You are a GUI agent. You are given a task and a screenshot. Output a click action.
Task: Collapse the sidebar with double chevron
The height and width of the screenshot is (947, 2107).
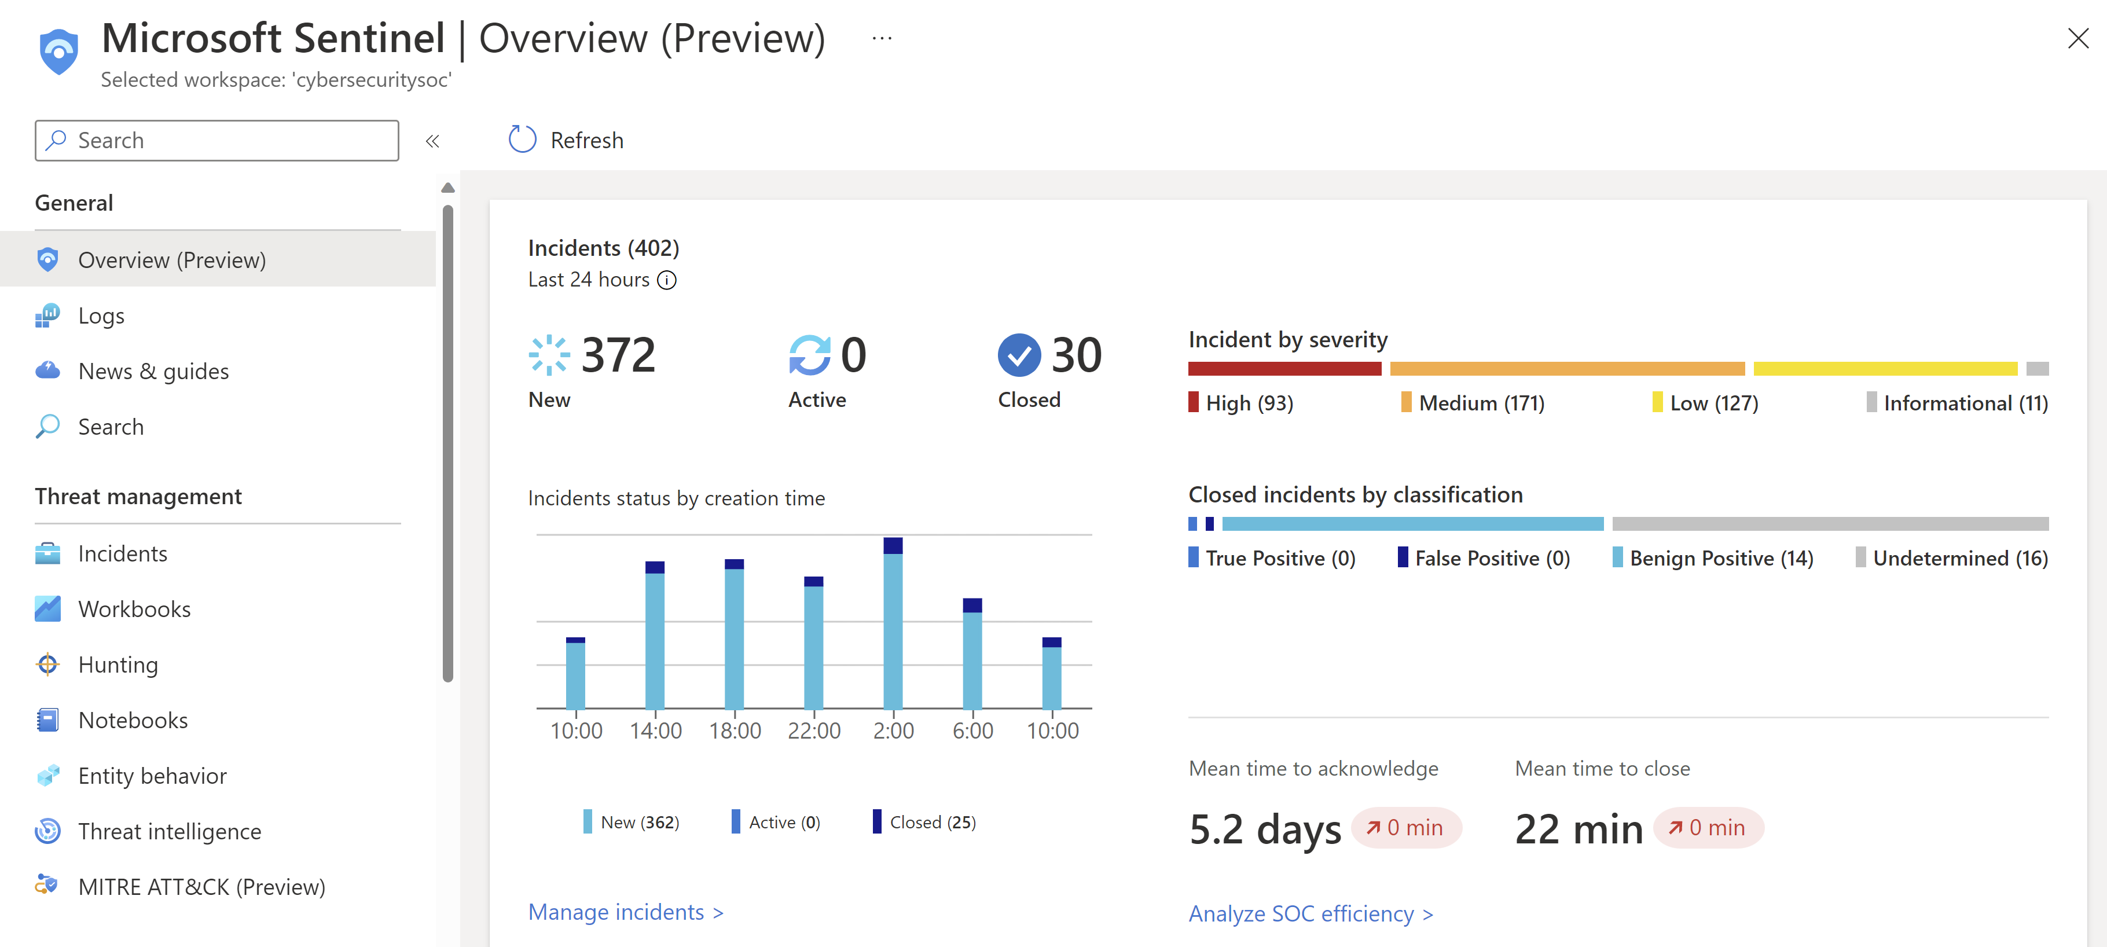click(x=433, y=141)
